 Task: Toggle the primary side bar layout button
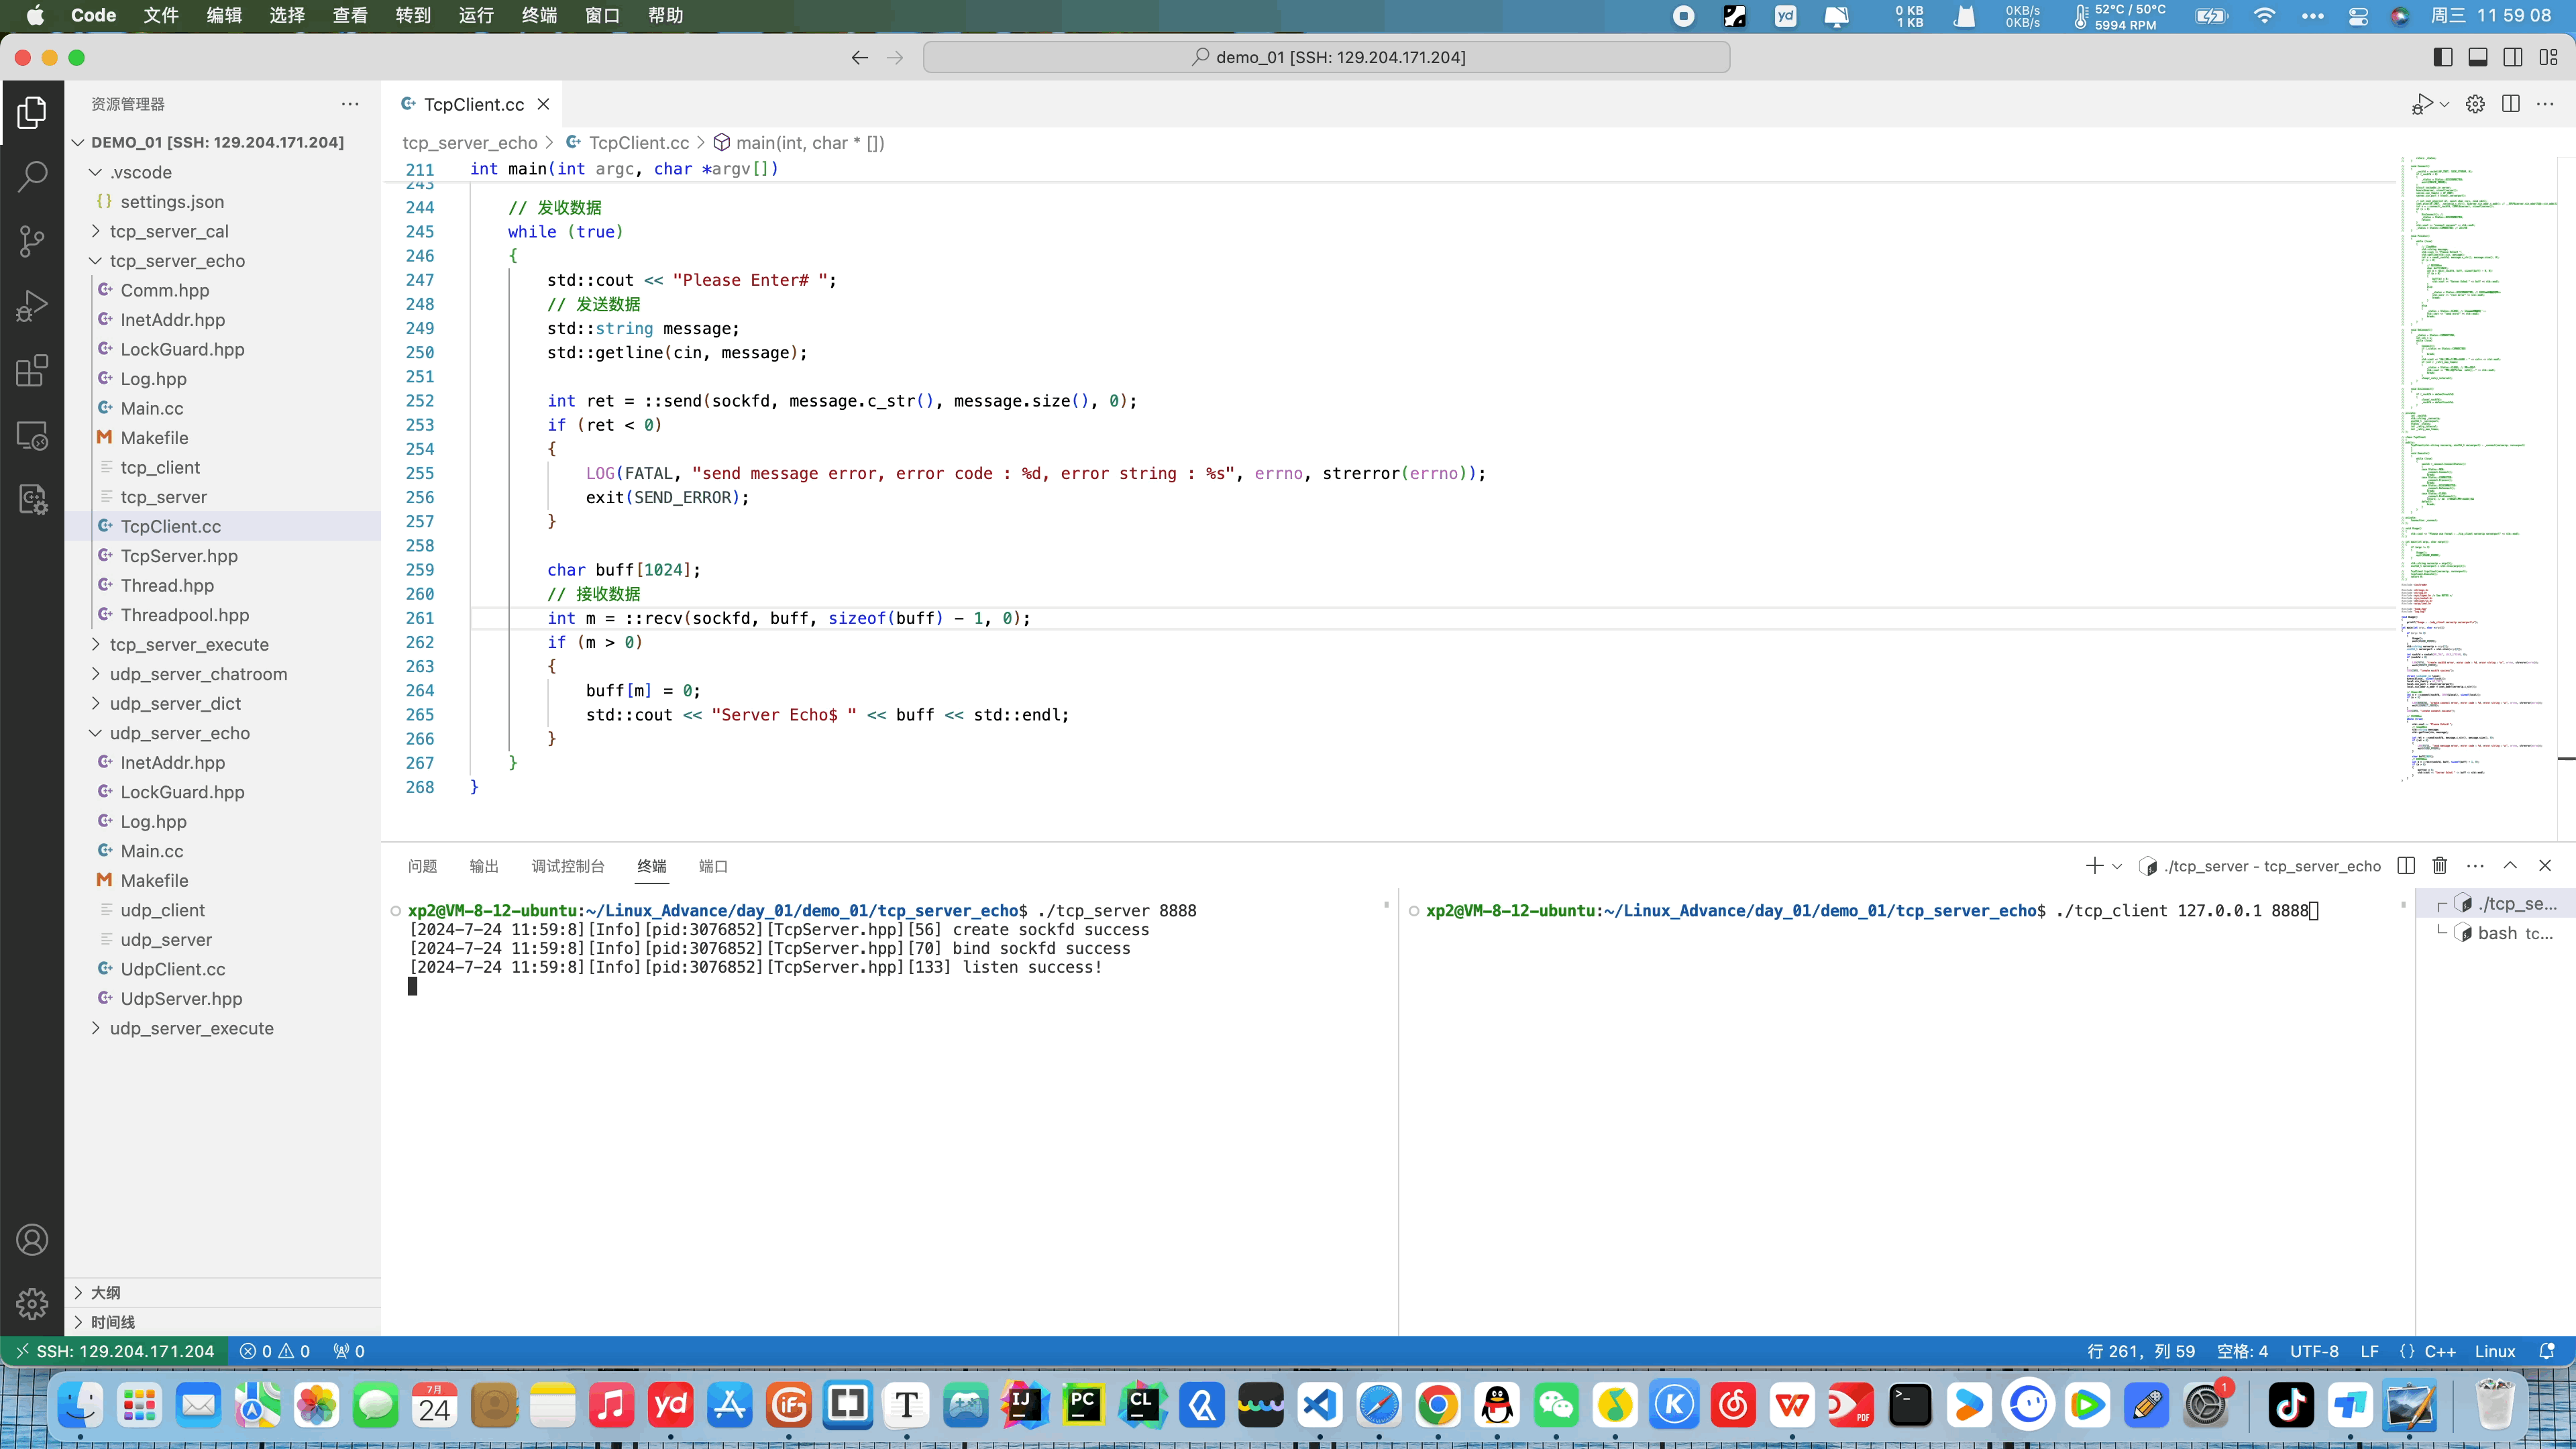2442,57
